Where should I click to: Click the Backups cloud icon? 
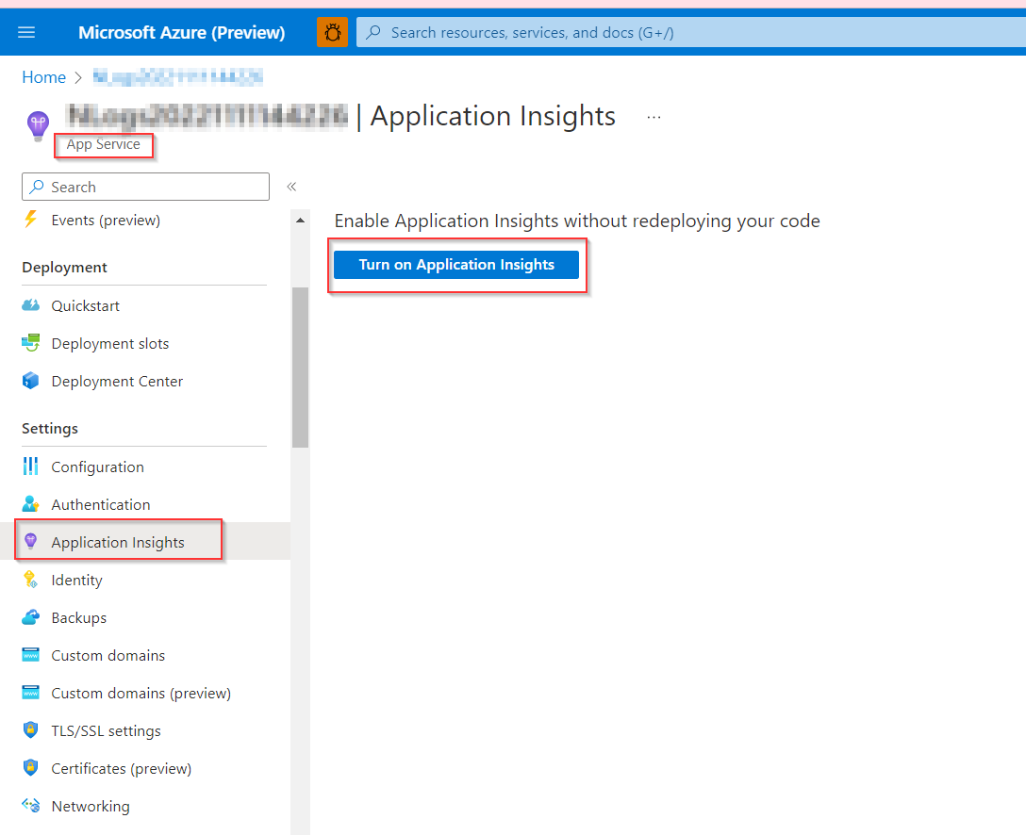click(x=31, y=616)
